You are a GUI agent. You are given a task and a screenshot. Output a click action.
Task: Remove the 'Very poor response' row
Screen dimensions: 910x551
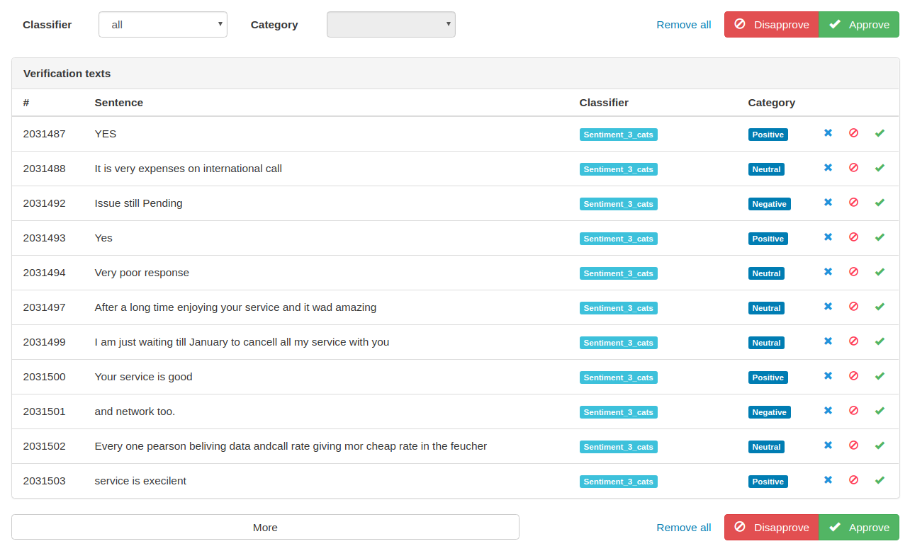828,272
